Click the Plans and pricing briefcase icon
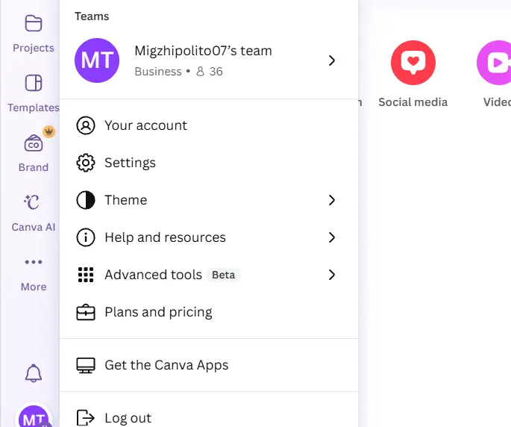511x427 pixels. 86,312
